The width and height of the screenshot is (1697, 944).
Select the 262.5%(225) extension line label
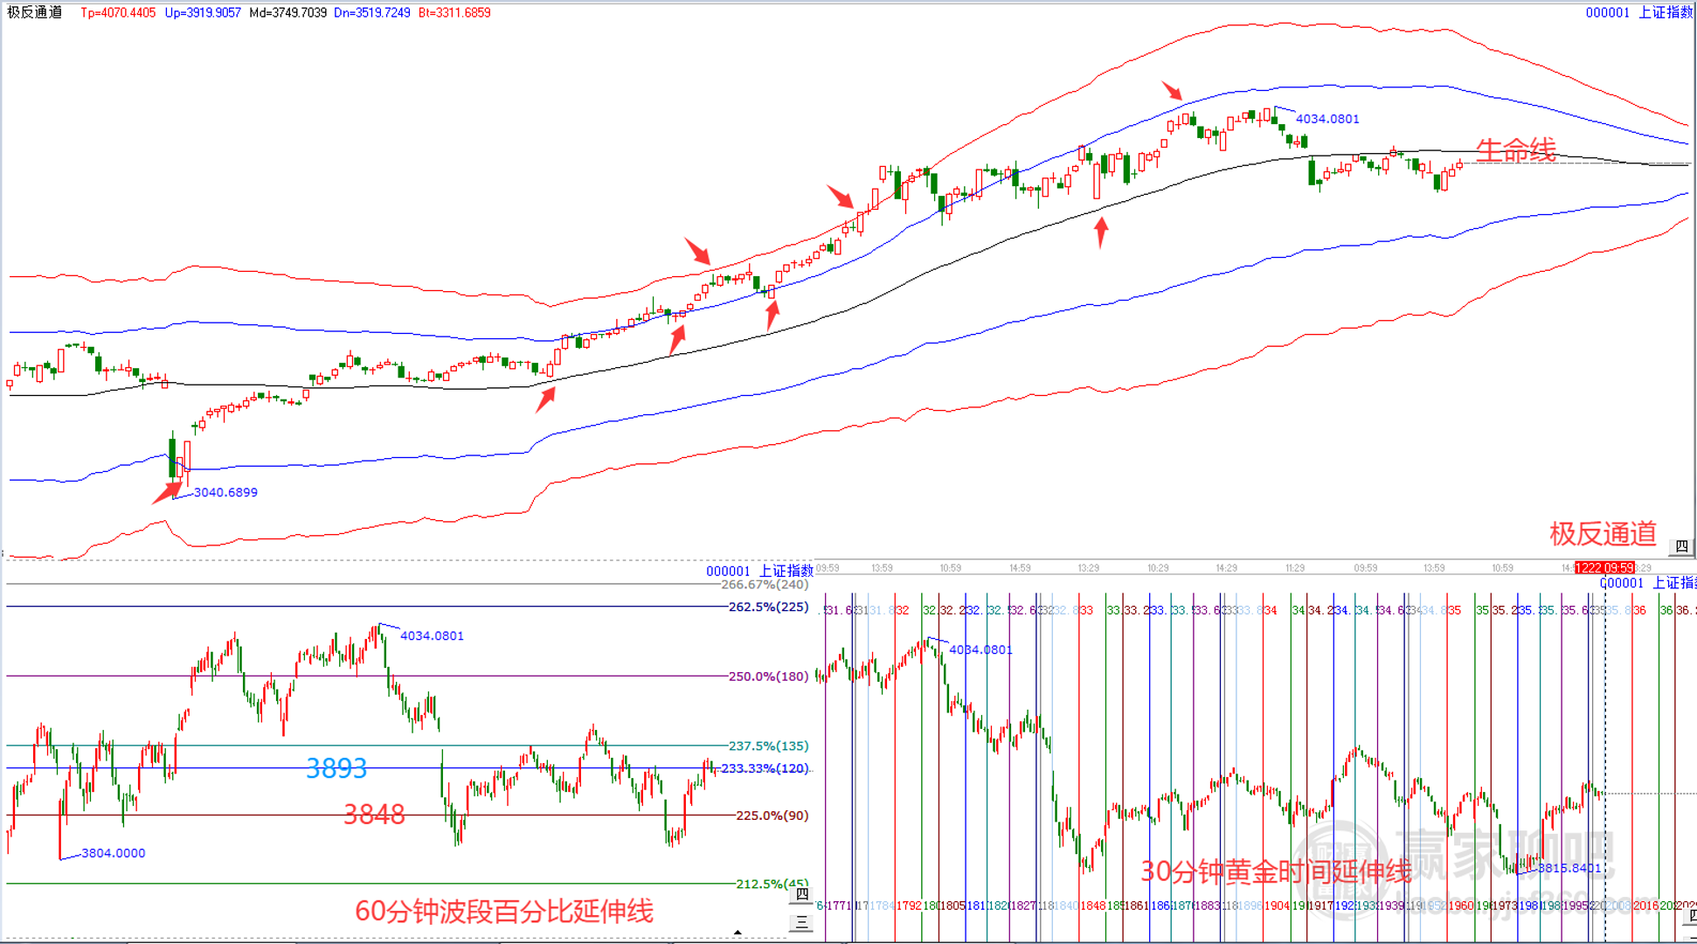pos(768,607)
